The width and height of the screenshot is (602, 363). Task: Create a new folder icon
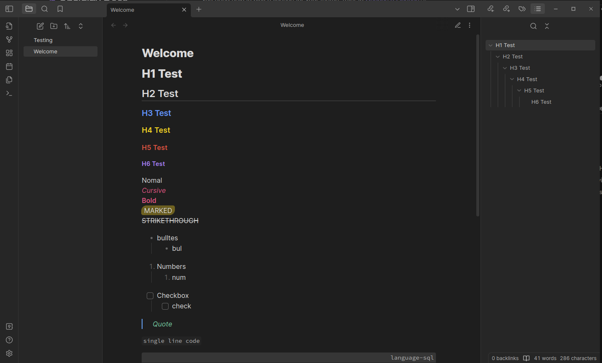pos(54,26)
